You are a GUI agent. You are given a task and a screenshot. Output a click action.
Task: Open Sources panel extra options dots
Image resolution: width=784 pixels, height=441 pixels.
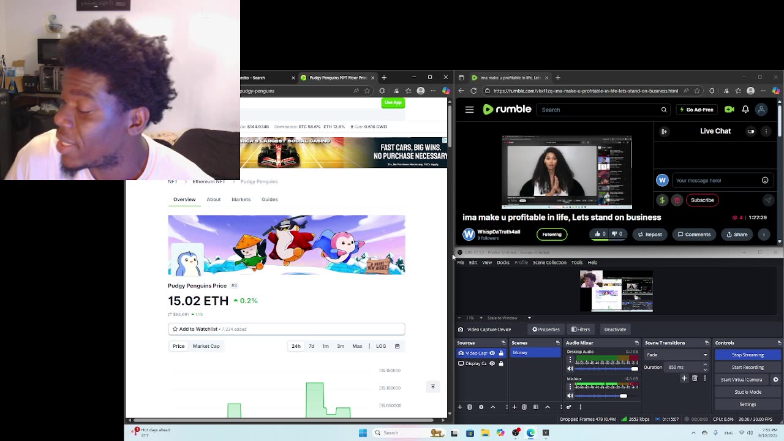[x=507, y=407]
